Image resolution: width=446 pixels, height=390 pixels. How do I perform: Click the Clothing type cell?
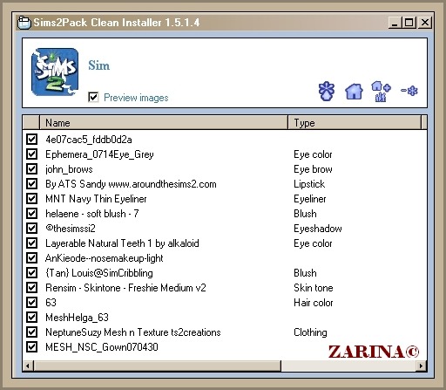(310, 332)
